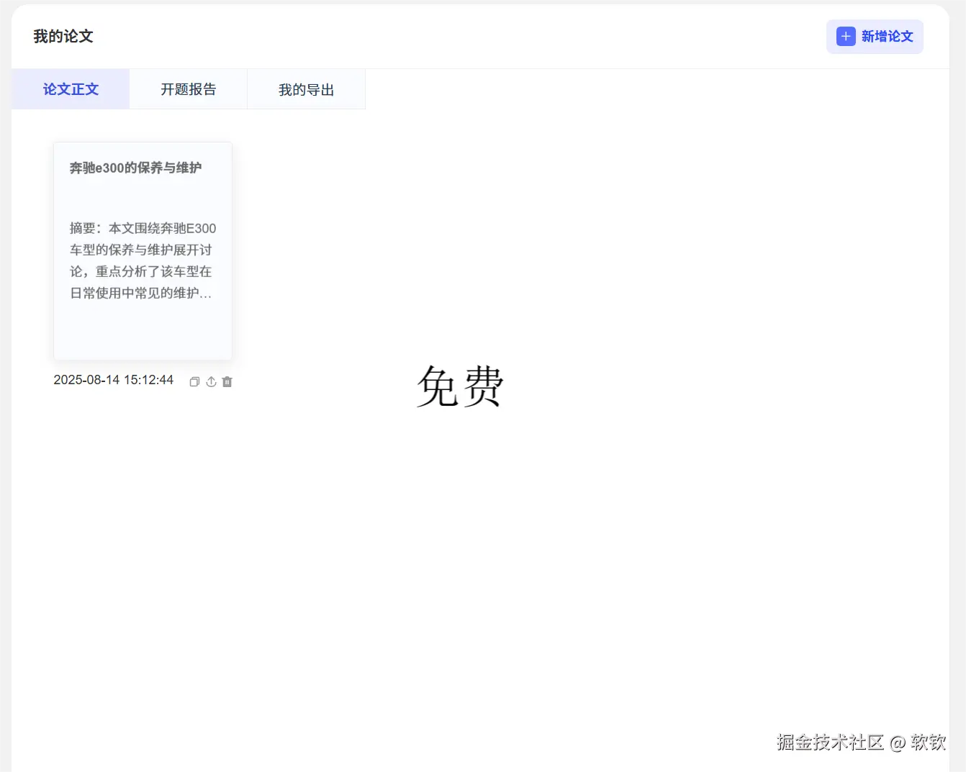966x772 pixels.
Task: Delete the paper with the trash icon
Action: (227, 381)
